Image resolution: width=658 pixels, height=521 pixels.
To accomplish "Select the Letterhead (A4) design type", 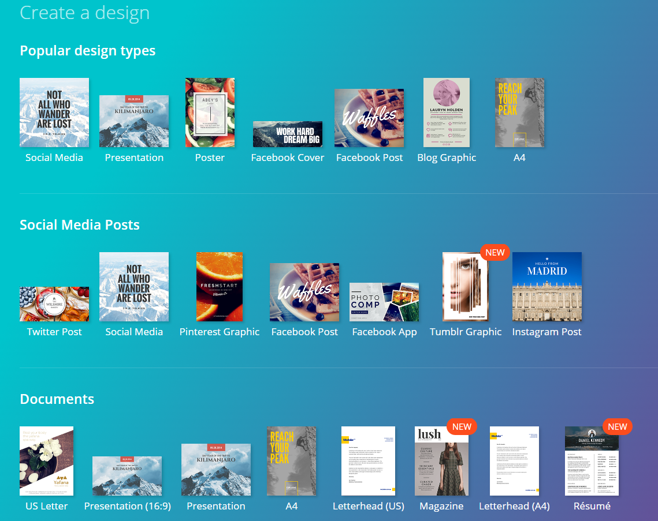I will (514, 460).
